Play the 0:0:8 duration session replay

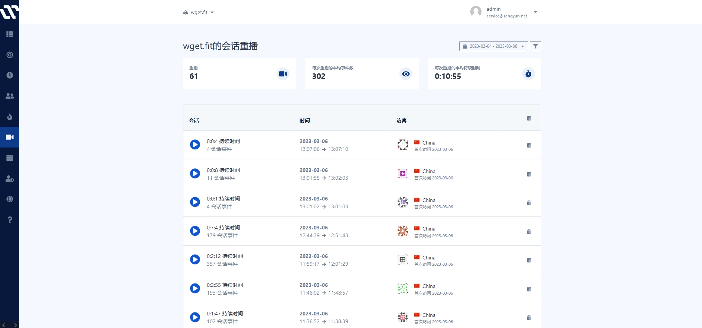point(195,174)
